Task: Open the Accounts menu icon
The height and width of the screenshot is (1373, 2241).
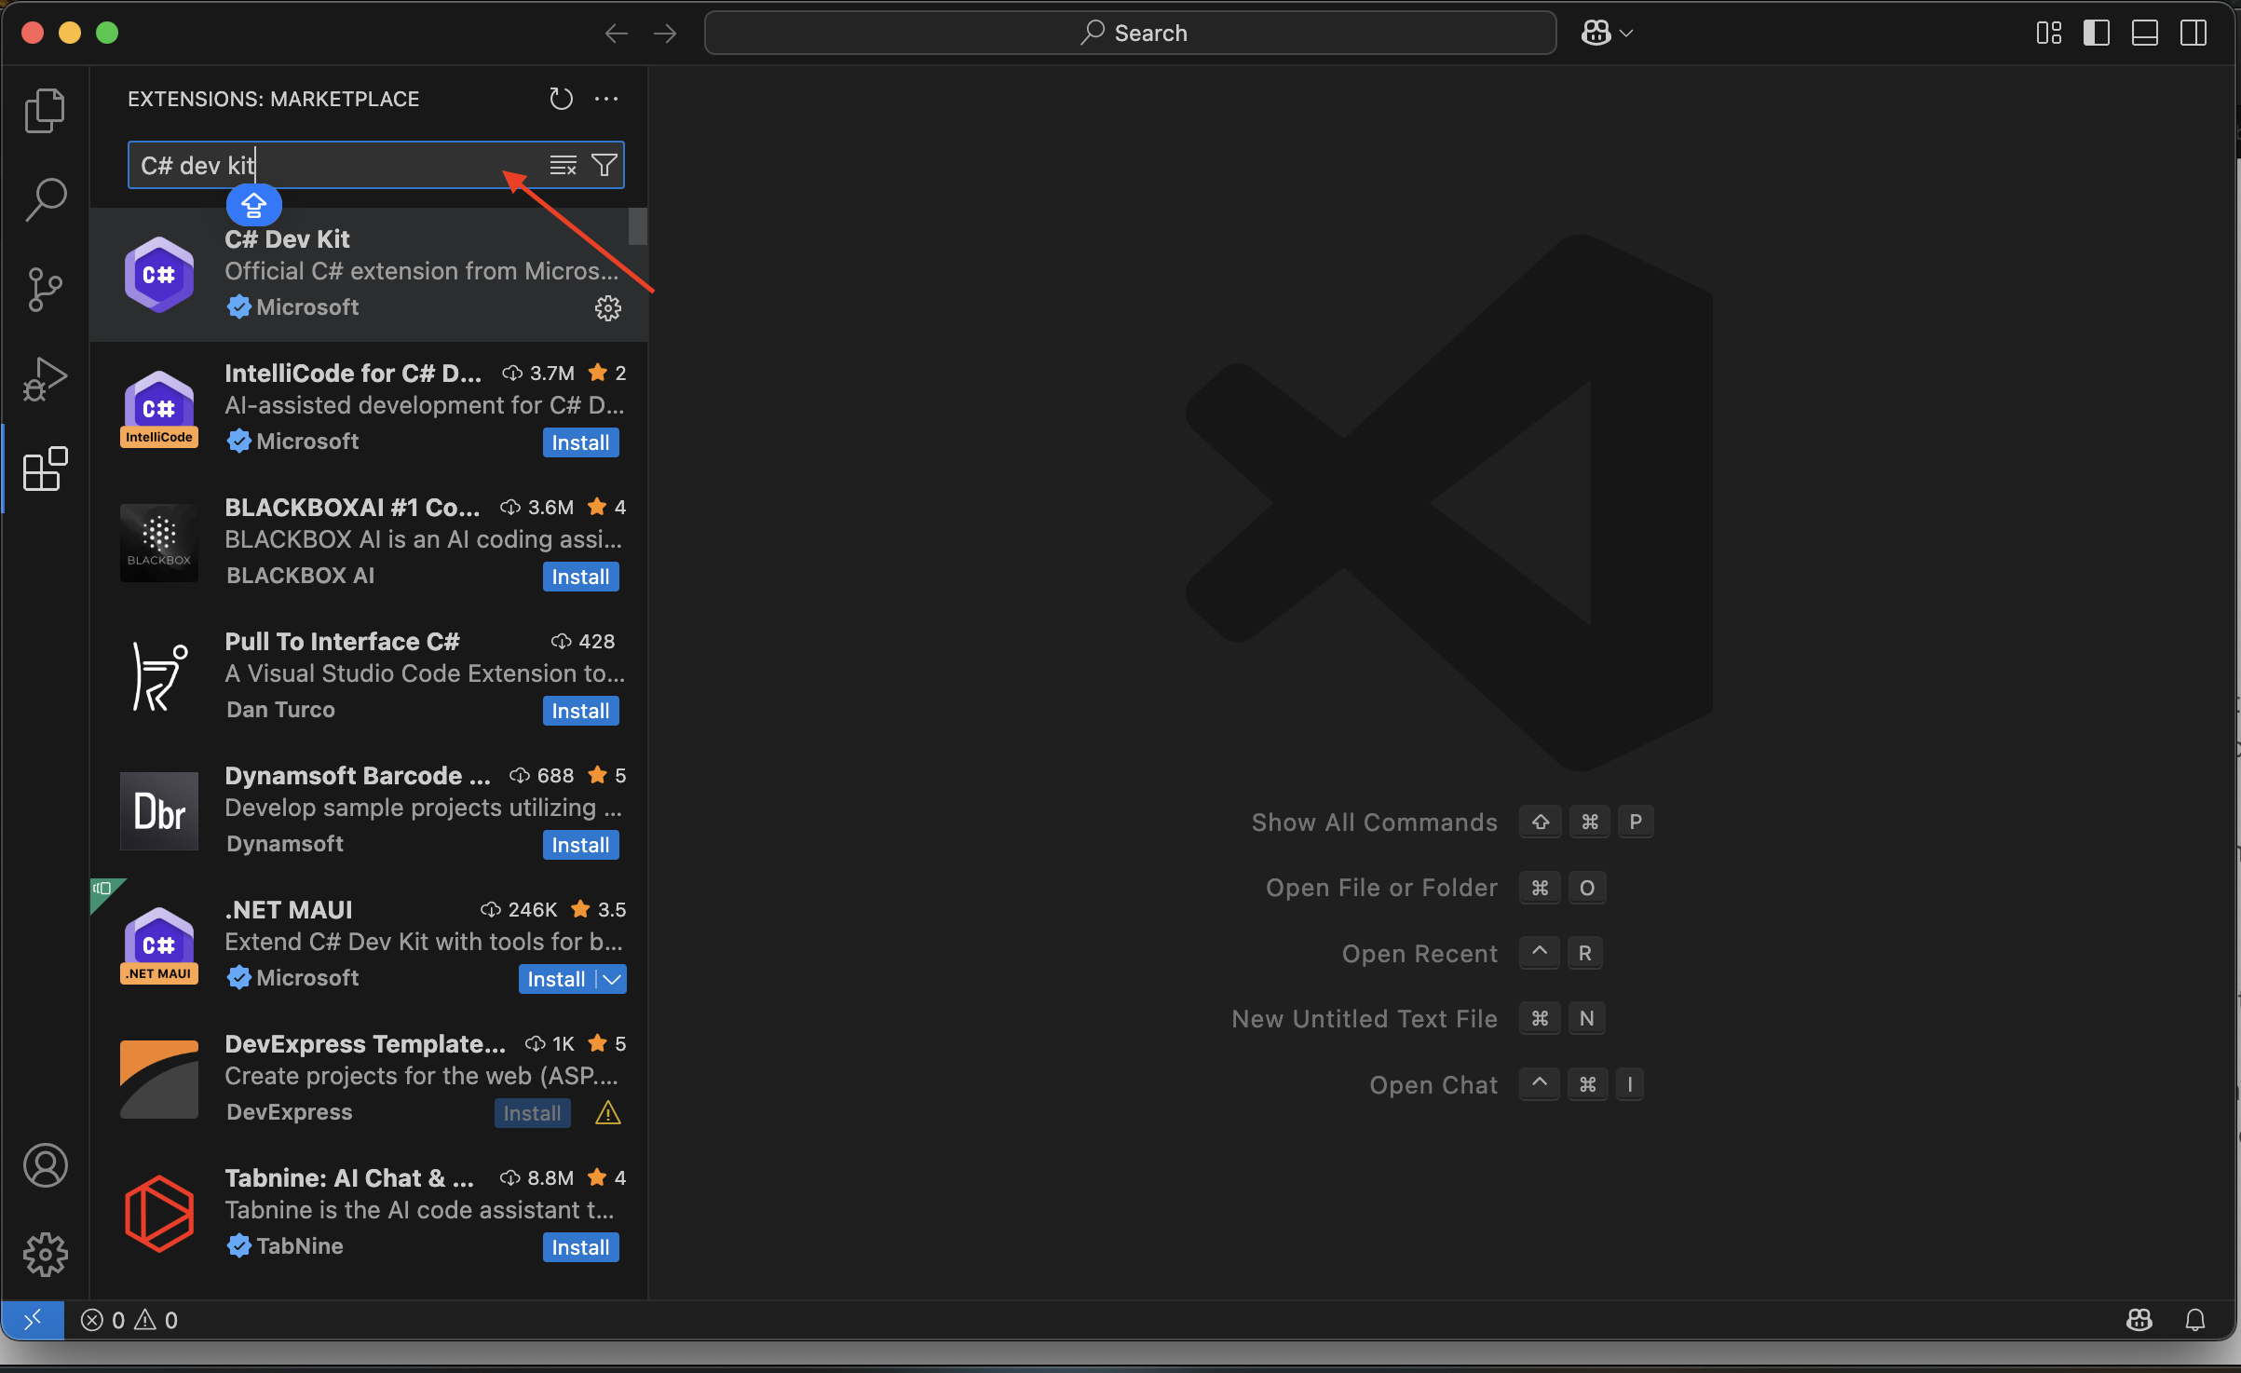Action: point(45,1165)
